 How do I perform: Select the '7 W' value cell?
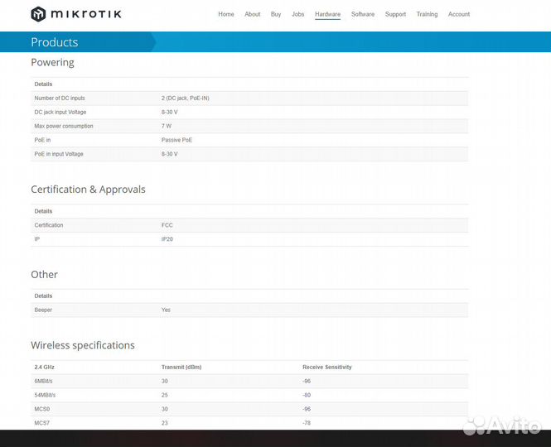[x=167, y=126]
